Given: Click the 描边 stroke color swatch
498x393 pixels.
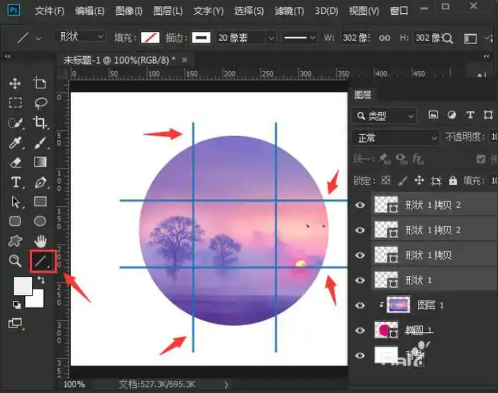Looking at the screenshot, I should coord(201,38).
